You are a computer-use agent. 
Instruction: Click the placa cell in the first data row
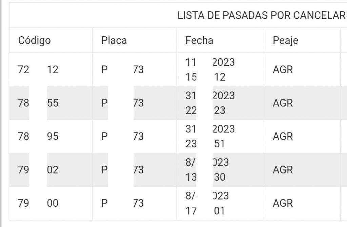123,70
